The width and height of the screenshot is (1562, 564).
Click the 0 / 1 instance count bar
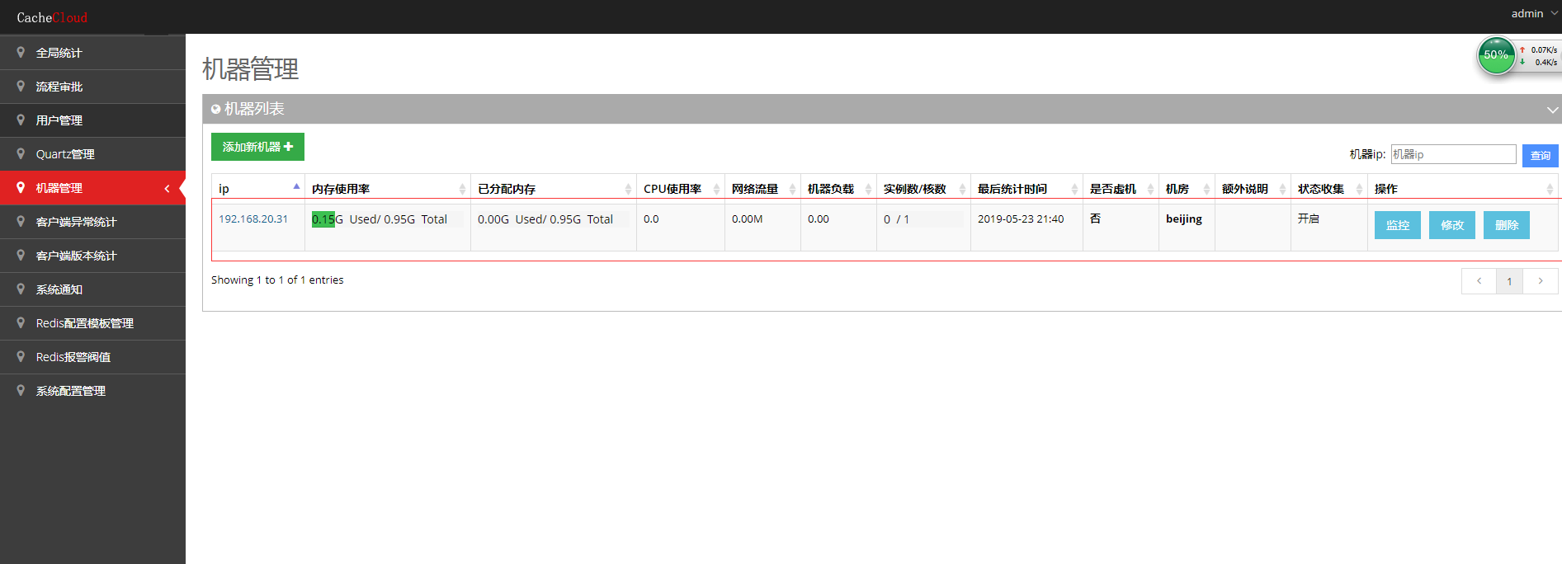[923, 219]
